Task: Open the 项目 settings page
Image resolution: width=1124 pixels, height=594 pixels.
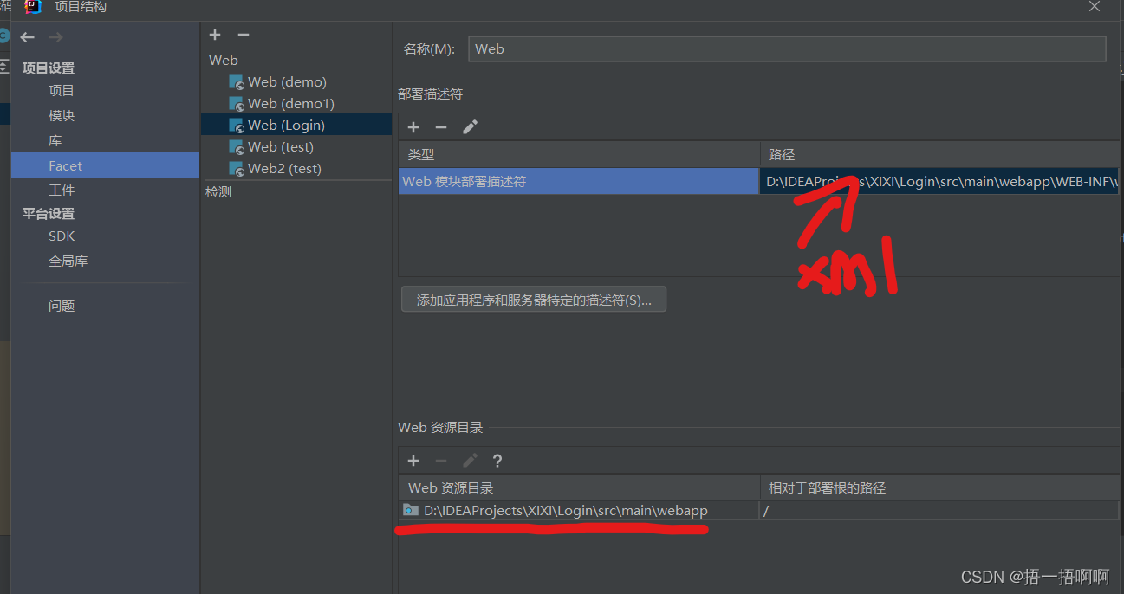Action: (62, 90)
